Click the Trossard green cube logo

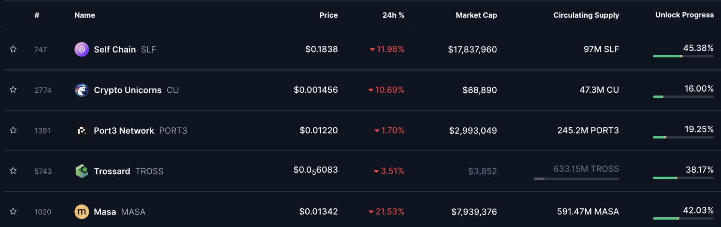pos(81,171)
